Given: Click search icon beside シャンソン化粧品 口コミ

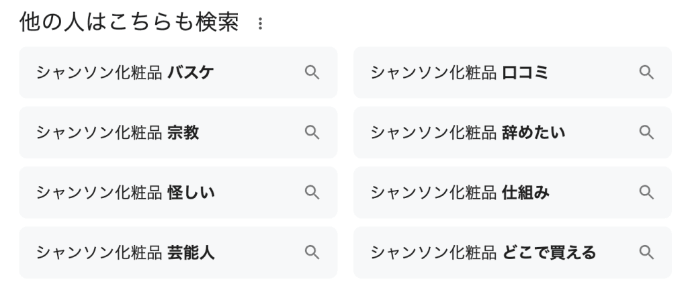Looking at the screenshot, I should pyautogui.click(x=646, y=72).
